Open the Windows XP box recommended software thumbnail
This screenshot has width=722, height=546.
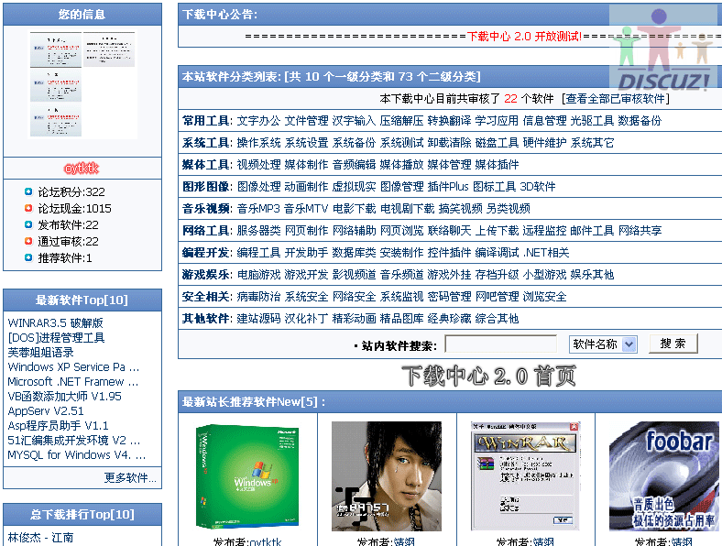coord(247,476)
